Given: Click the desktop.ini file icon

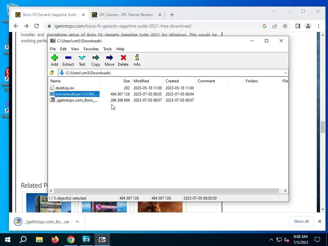Looking at the screenshot, I should tap(52, 88).
